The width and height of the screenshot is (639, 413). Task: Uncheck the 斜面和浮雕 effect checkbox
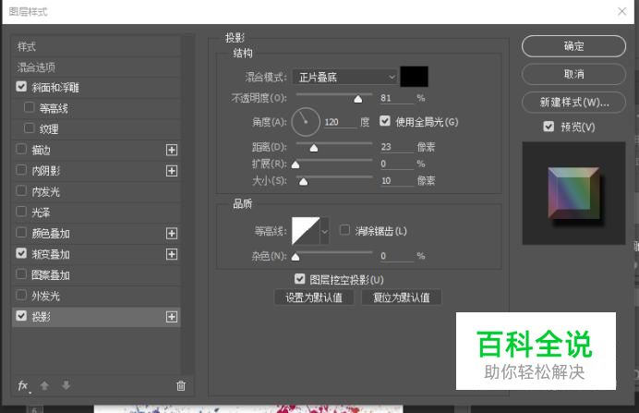[x=21, y=87]
